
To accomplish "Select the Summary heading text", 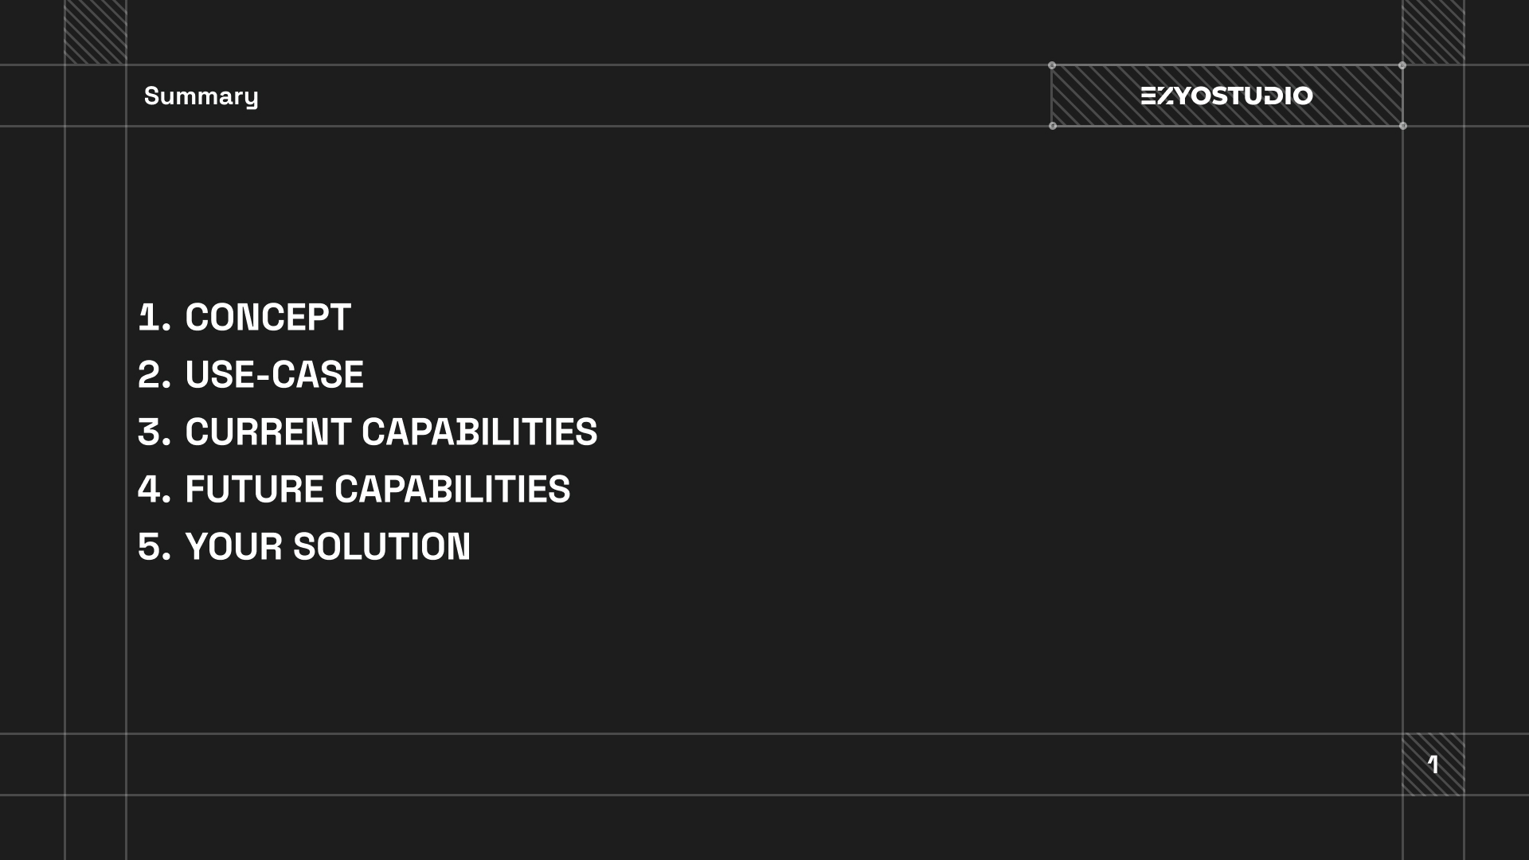I will (x=201, y=96).
